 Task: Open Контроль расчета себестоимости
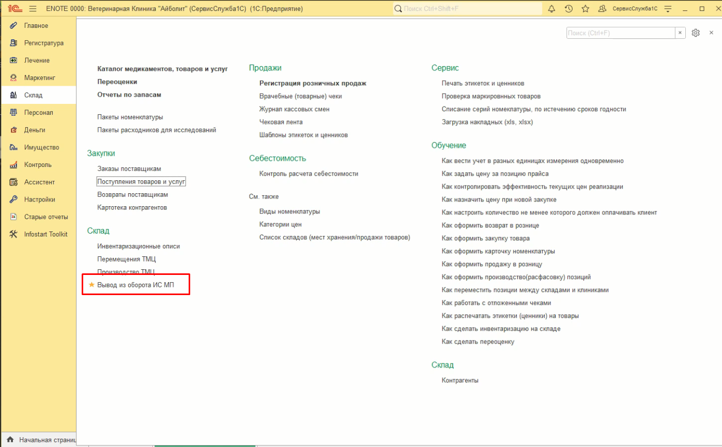coord(309,174)
